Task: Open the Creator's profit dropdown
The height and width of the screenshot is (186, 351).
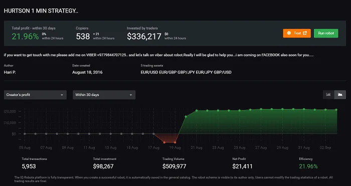Action: point(35,95)
